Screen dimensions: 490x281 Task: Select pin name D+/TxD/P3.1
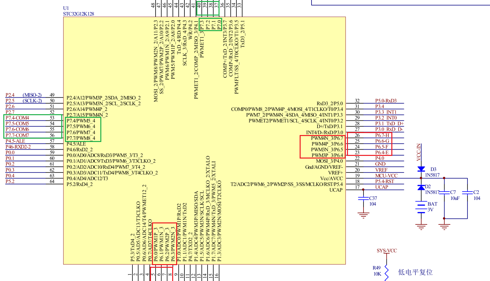point(329,126)
